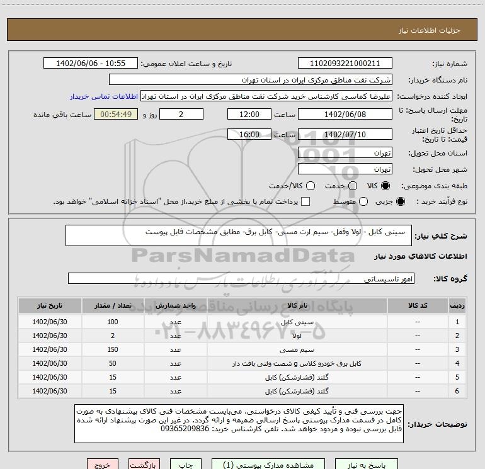Select the کالا/خدمت radio button
485x469 pixels.
click(311, 186)
